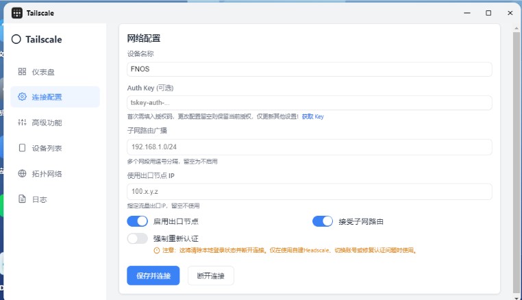This screenshot has height=300, width=522.
Task: Open the 仪表盘 dashboard grid icon
Action: point(22,72)
